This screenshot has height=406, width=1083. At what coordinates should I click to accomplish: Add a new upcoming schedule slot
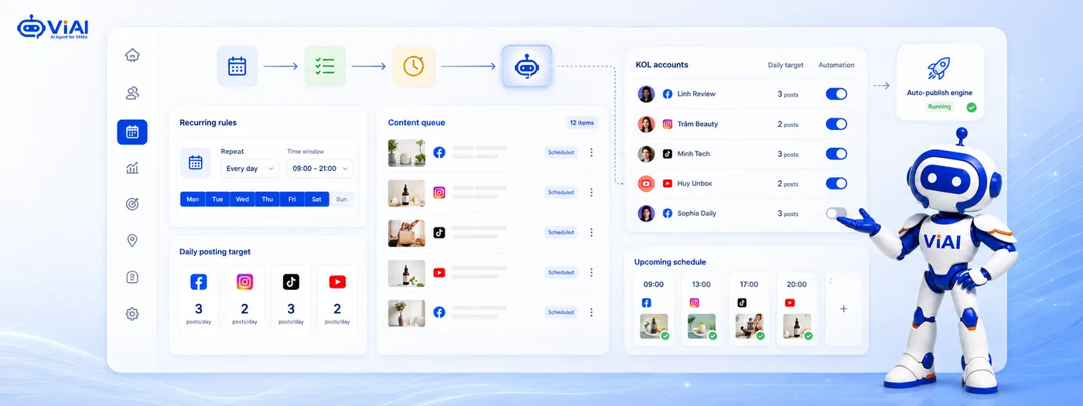click(x=843, y=309)
